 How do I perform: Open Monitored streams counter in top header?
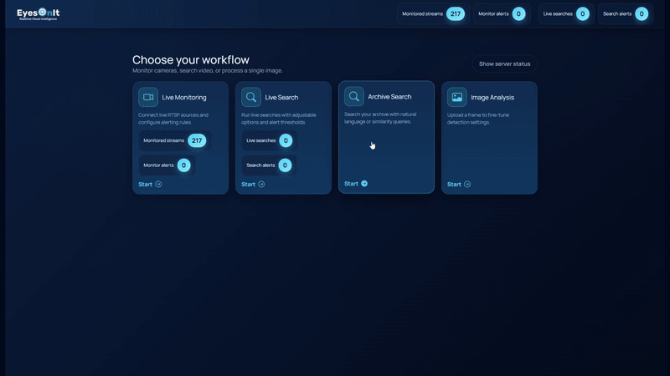coord(432,13)
